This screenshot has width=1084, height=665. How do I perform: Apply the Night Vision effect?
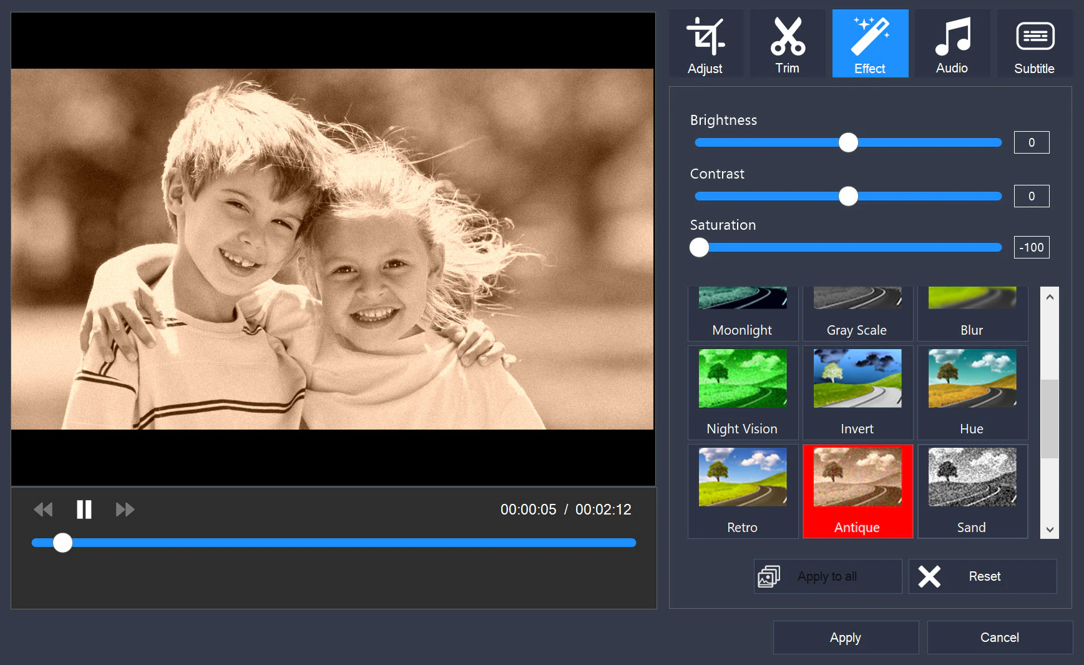coord(743,393)
